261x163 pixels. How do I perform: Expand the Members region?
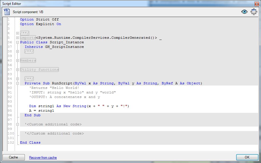[x=17, y=61]
